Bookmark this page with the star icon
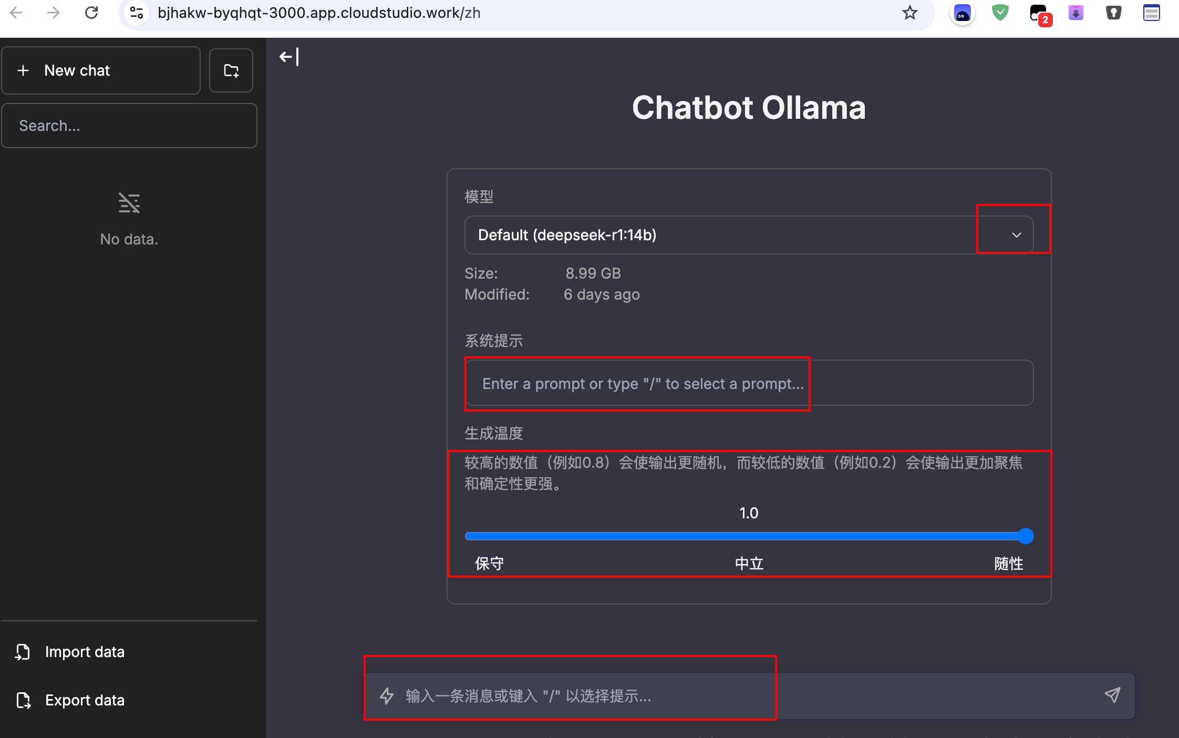The image size is (1179, 738). tap(909, 13)
